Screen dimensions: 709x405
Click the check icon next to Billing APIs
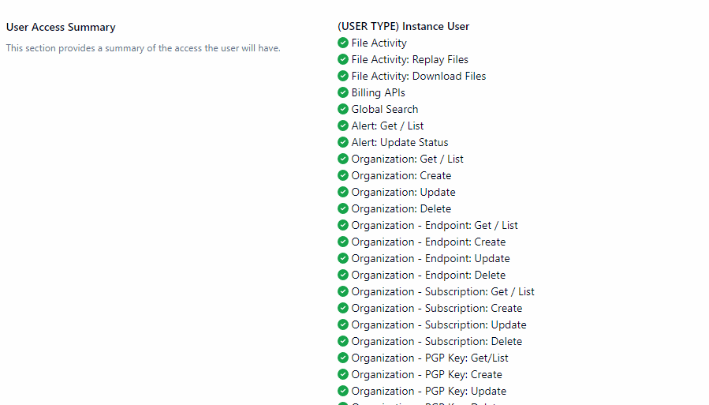click(343, 92)
